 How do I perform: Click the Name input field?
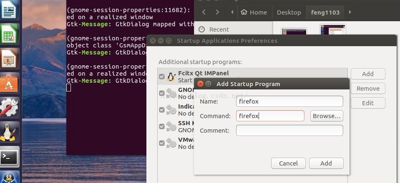pyautogui.click(x=289, y=101)
